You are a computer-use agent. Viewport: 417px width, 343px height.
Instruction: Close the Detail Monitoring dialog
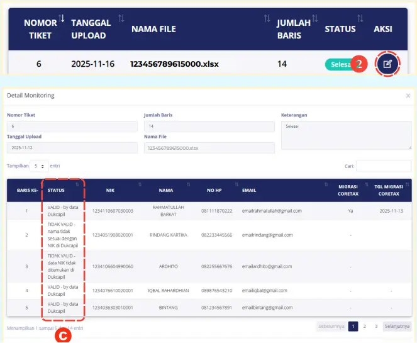click(x=408, y=96)
